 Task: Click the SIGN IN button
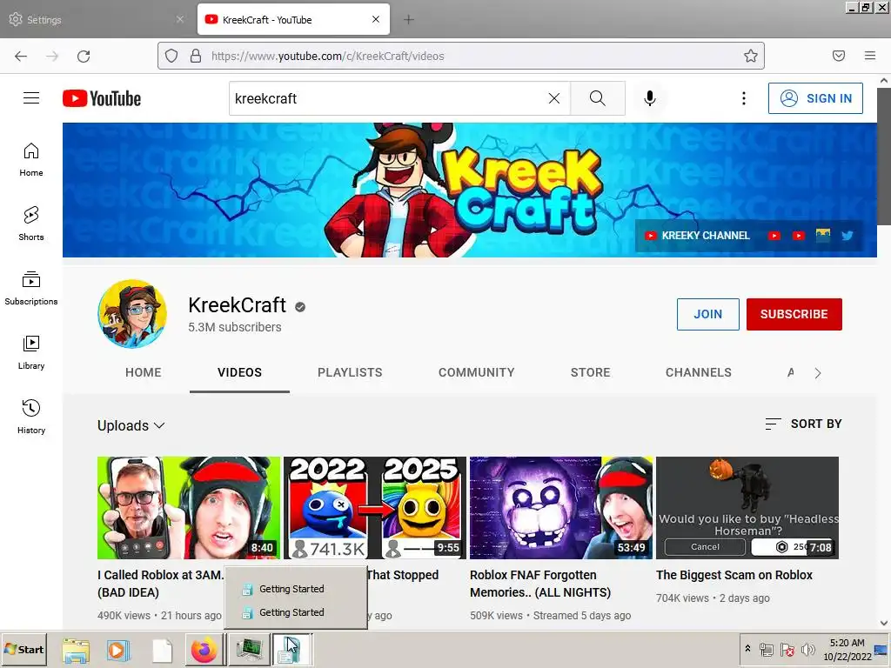point(815,98)
